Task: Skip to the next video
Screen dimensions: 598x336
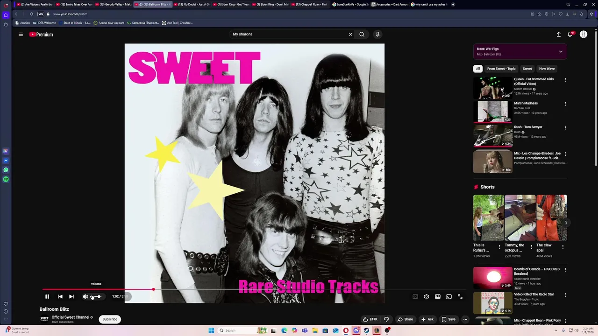Action: pyautogui.click(x=71, y=296)
